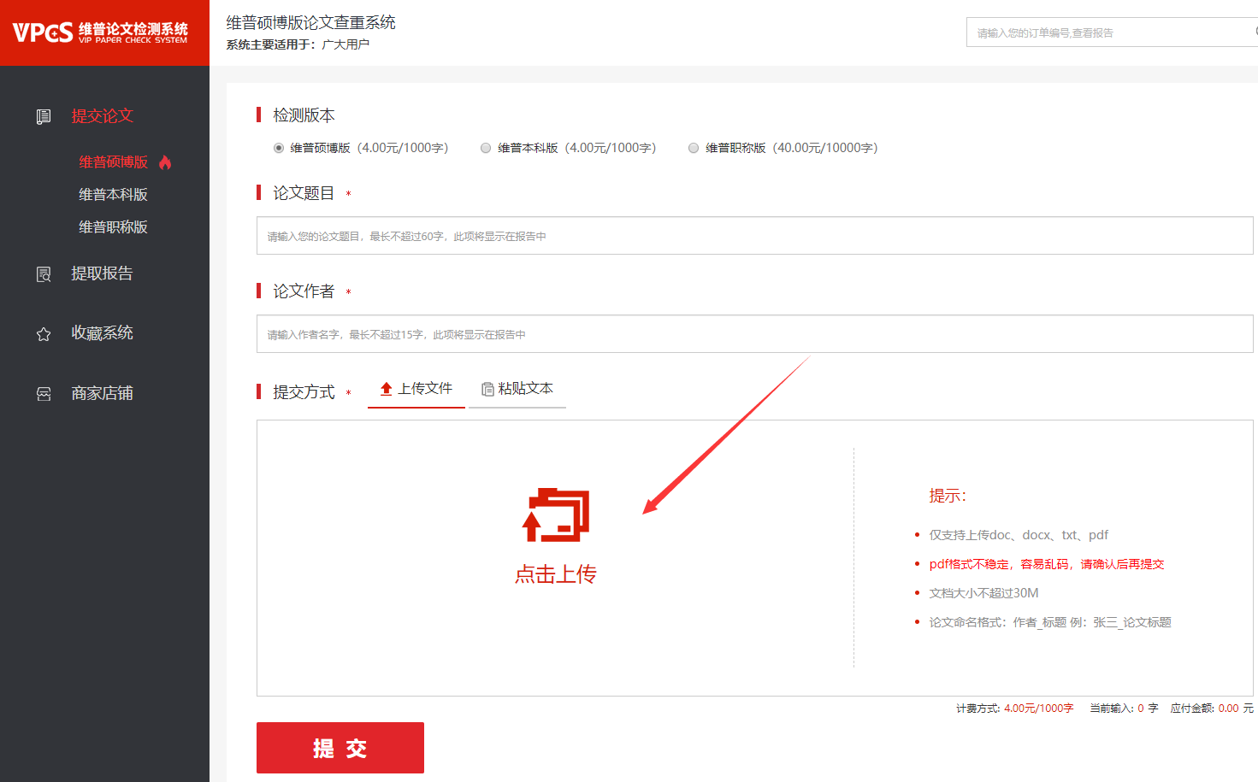Open 提取报告 sidebar menu

[x=103, y=273]
